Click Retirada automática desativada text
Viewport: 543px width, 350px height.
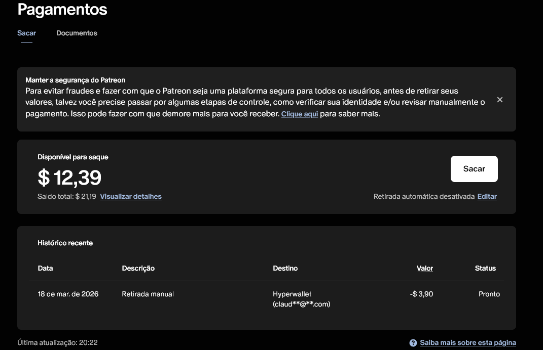pyautogui.click(x=424, y=196)
